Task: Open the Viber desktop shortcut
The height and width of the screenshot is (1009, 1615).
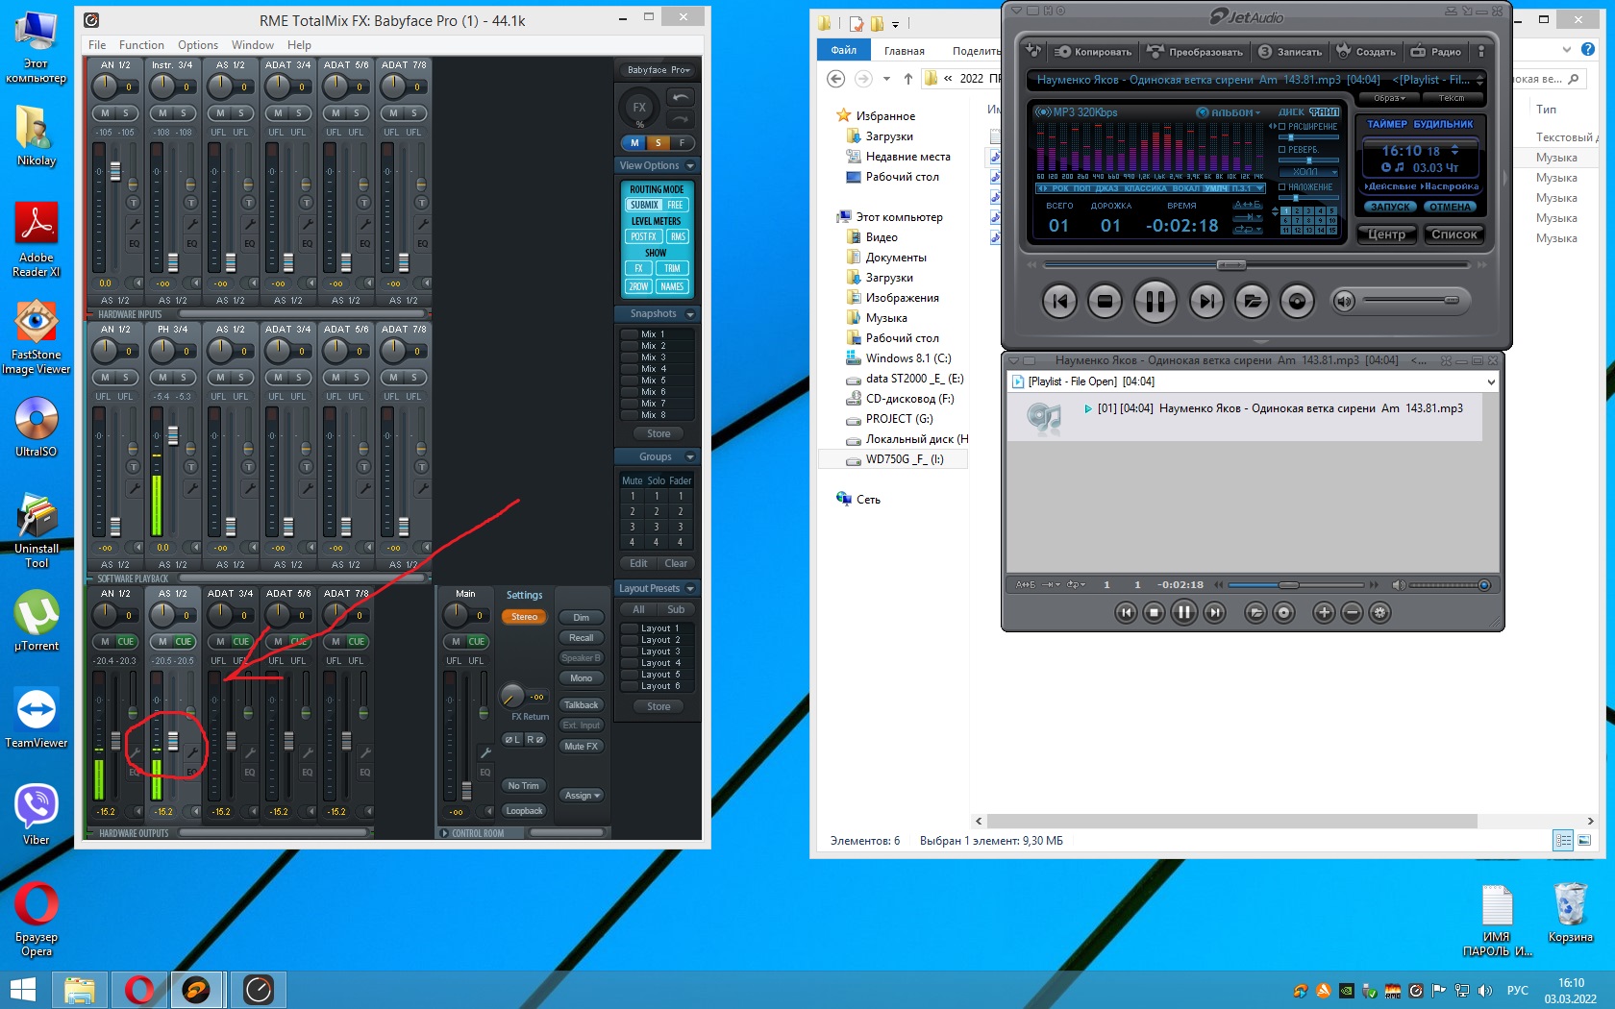Action: point(37,815)
